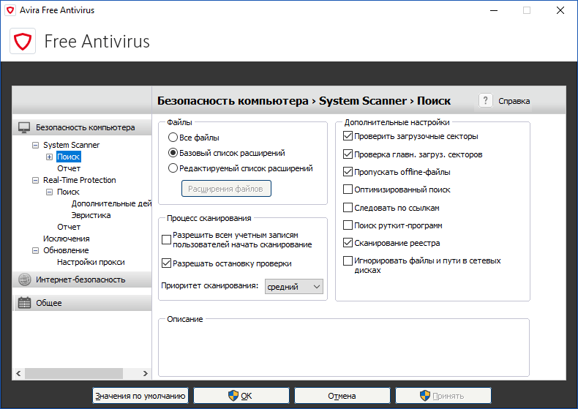Click the tree panel's right scroll arrow

coord(146,373)
